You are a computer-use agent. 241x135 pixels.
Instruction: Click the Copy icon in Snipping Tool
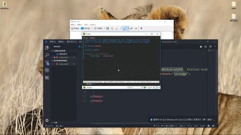(x=112, y=28)
